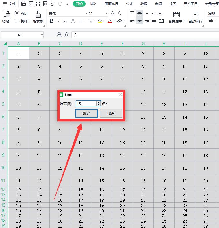
Task: Click the decrease font size A- icon
Action: click(x=120, y=13)
